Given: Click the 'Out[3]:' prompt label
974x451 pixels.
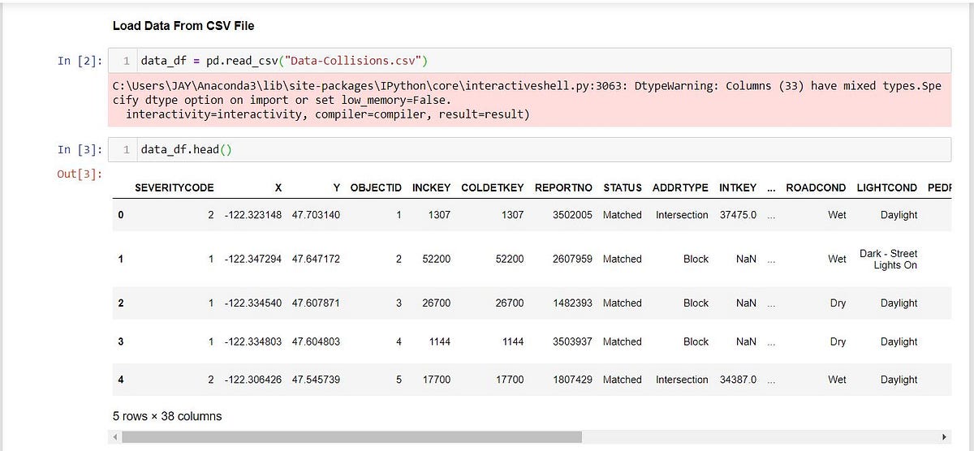Looking at the screenshot, I should [x=80, y=174].
